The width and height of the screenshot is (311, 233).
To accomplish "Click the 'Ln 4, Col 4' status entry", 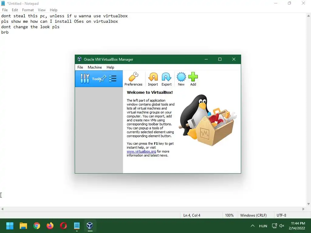I will (192, 215).
